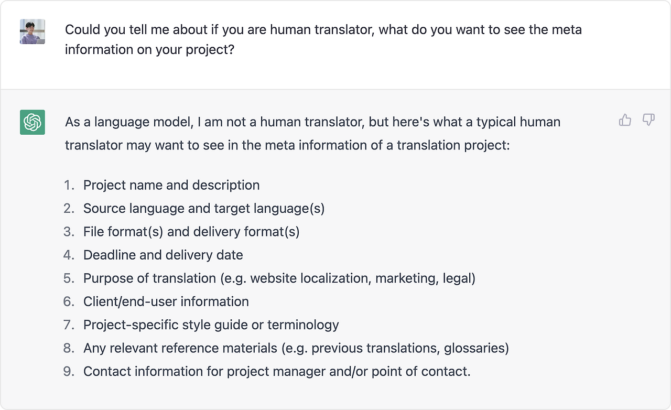
Task: Select list item Any relevant reference materials
Action: 296,348
